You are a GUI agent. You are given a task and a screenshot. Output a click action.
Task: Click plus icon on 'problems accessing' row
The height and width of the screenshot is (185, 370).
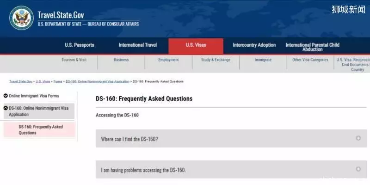pos(358,169)
